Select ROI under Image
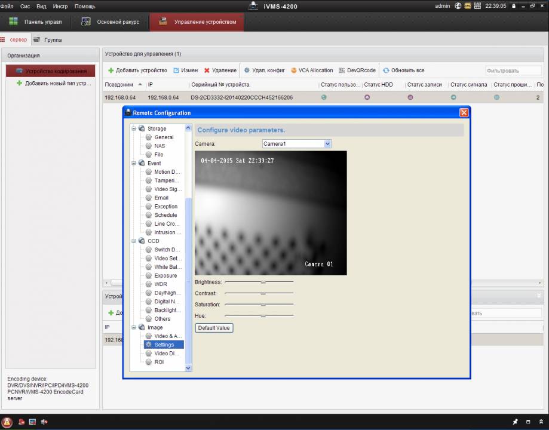The image size is (549, 430). click(x=159, y=362)
